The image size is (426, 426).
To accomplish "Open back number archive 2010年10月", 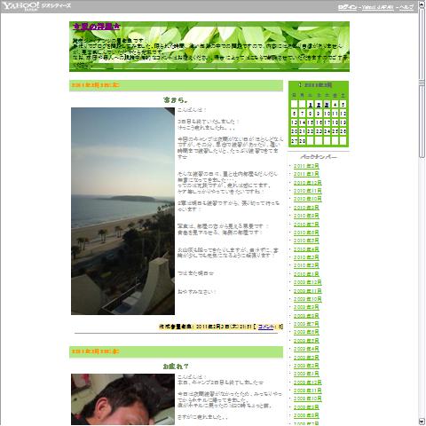I will pos(308,199).
